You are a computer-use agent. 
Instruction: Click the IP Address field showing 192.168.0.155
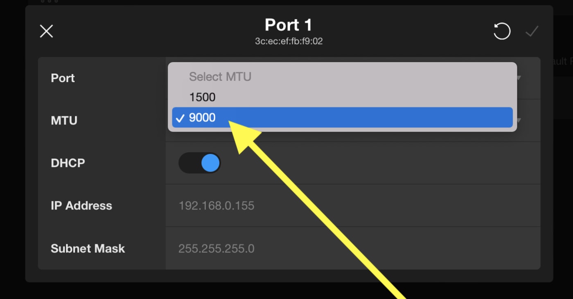217,205
